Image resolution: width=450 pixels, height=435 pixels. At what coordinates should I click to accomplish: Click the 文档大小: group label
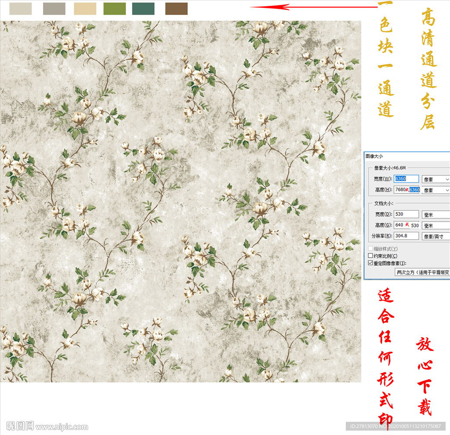pyautogui.click(x=383, y=203)
